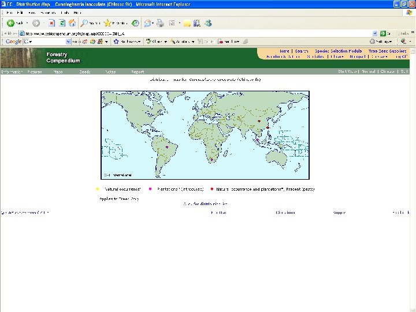Click the yellow folder toolbar icon

pos(187,24)
